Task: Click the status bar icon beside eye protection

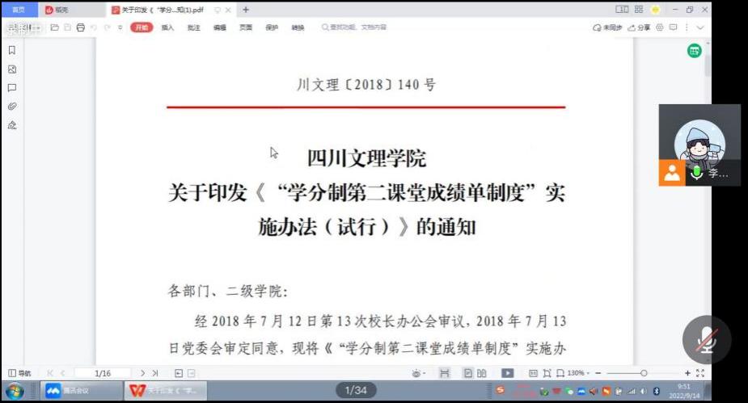Action: click(445, 373)
